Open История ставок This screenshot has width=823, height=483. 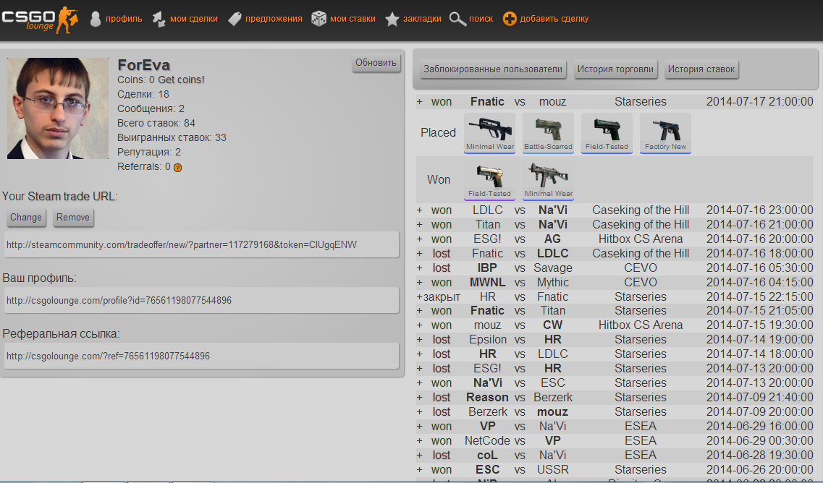coord(701,69)
